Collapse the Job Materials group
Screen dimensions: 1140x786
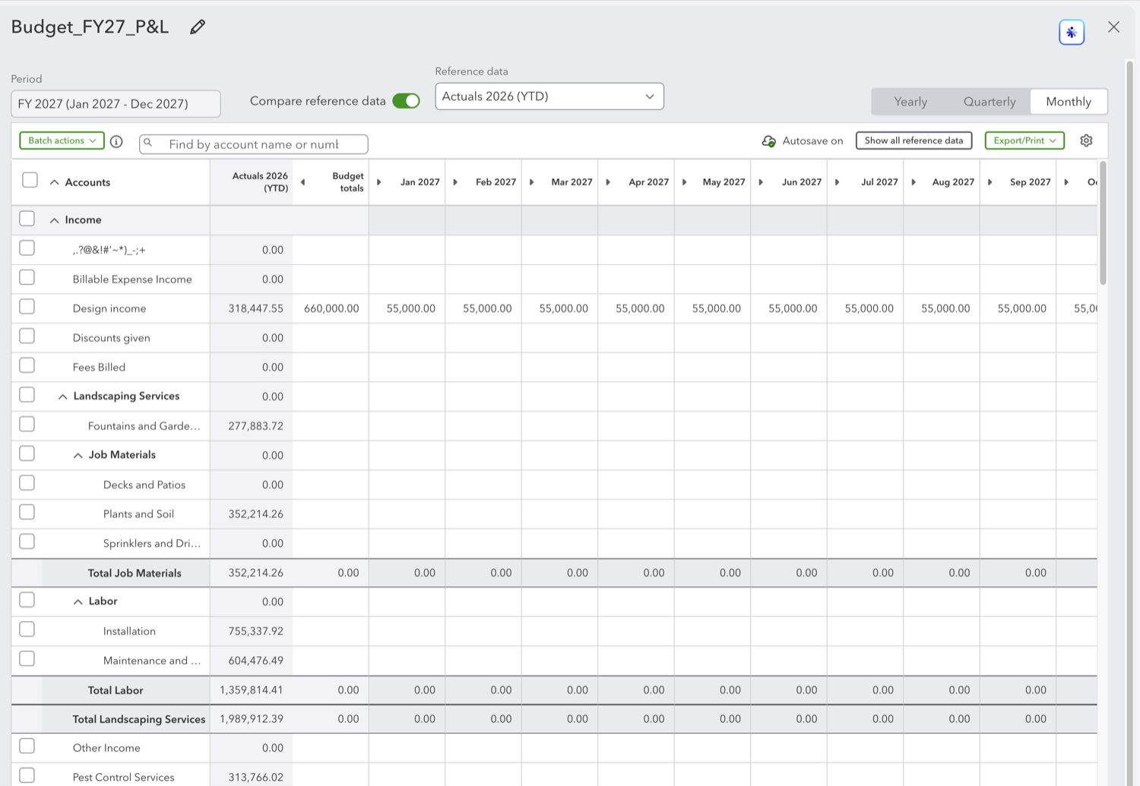[x=78, y=456]
